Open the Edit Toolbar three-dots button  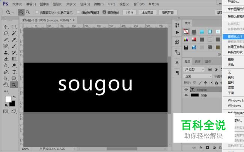click(6, 91)
